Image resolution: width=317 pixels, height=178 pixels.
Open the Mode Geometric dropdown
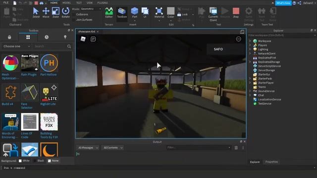click(91, 9)
